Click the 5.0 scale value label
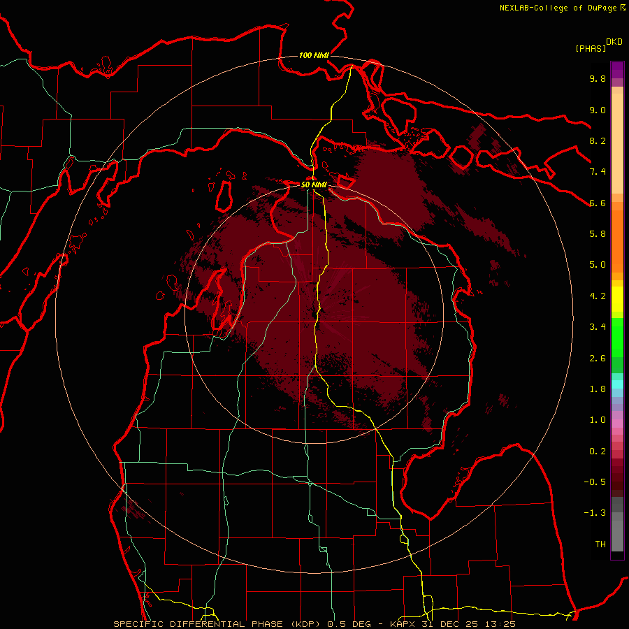629x629 pixels. [x=598, y=265]
